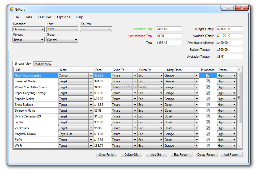Click the Delete Person button

click(x=206, y=155)
